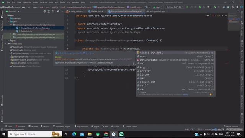Screen dimensions: 245x138
Task: Open the Build tool window
Action: click(105, 126)
